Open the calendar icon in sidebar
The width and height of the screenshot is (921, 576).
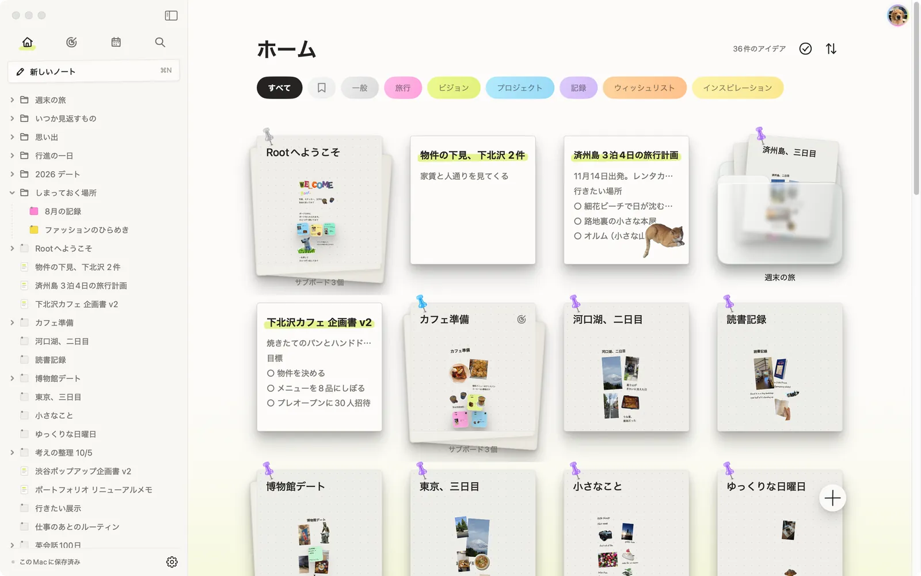(x=116, y=42)
